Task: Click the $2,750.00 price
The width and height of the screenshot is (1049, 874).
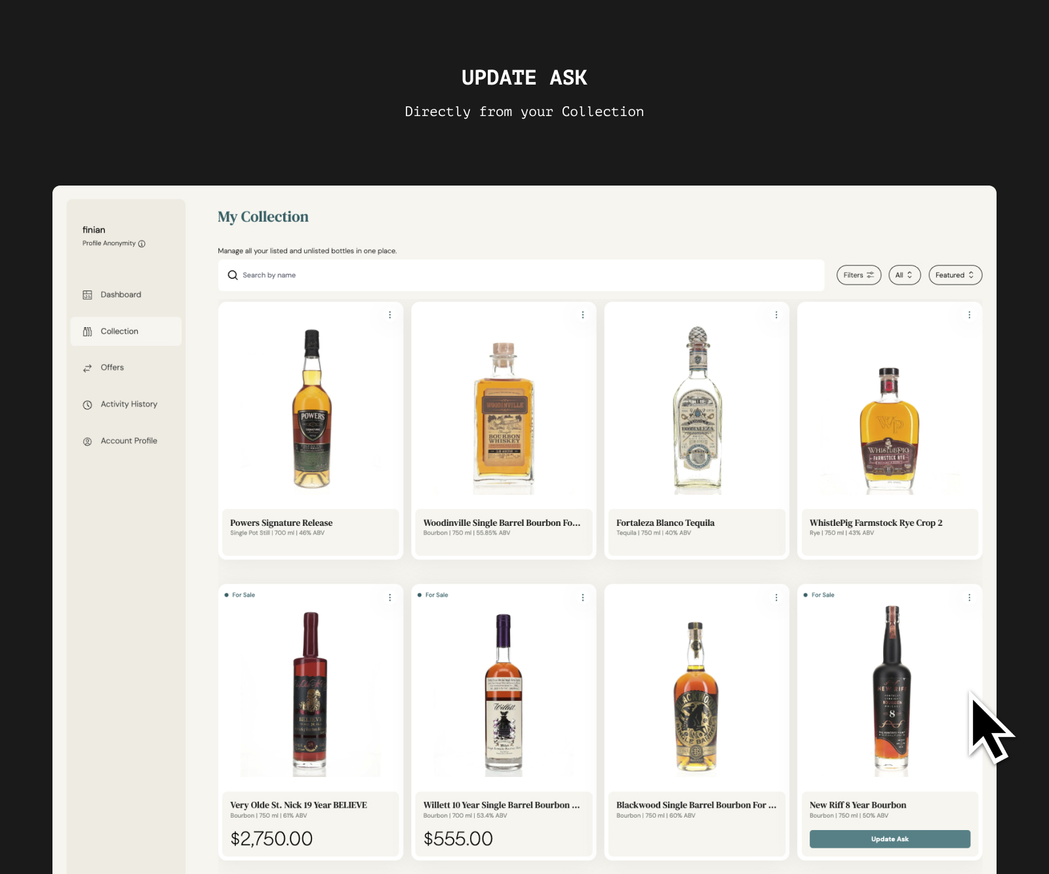Action: pyautogui.click(x=271, y=839)
